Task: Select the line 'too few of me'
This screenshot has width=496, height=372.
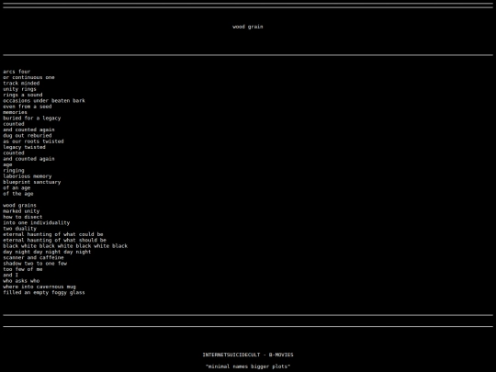Action: pos(23,269)
